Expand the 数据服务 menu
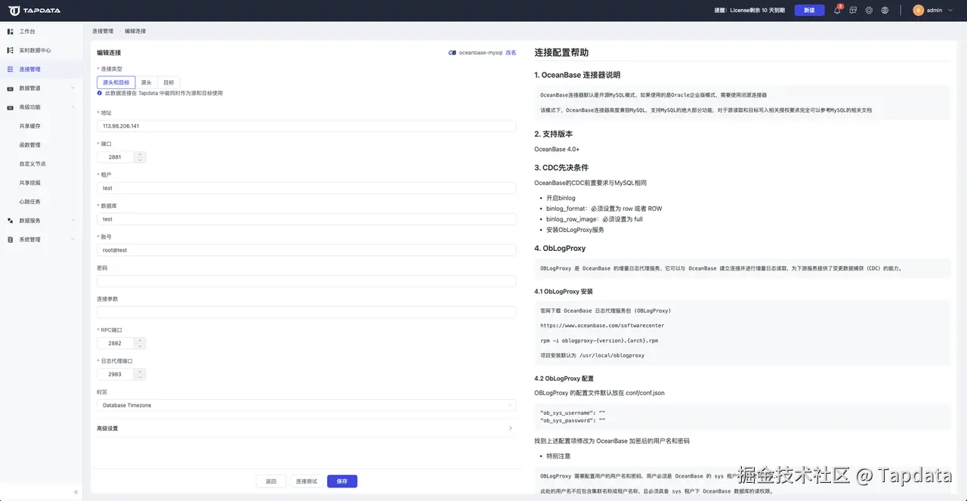967x501 pixels. (73, 221)
